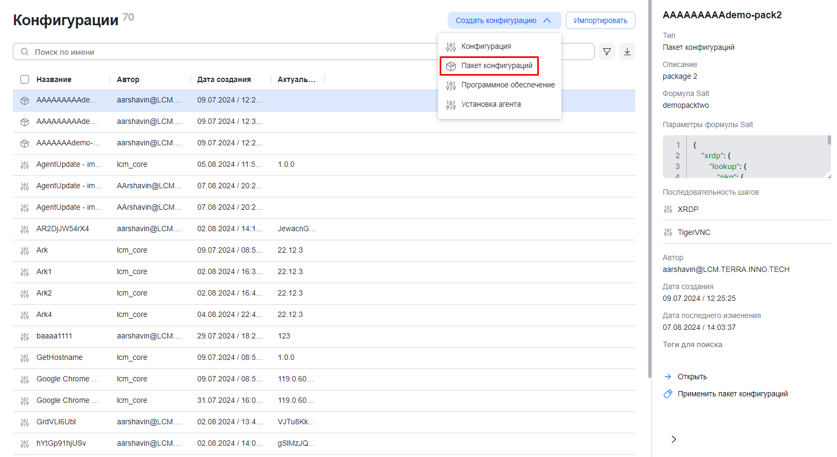Click the filter funnel icon
This screenshot has width=837, height=457.
tap(607, 51)
